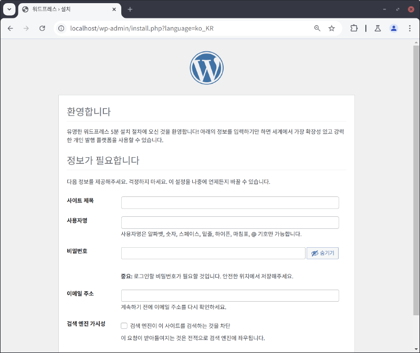
Task: Click the WordPress logo
Action: pos(206,68)
